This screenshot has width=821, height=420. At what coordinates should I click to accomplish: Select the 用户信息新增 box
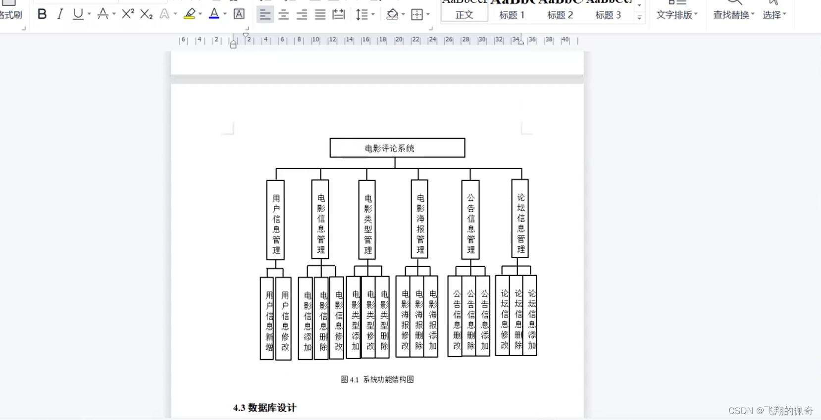[x=267, y=319]
